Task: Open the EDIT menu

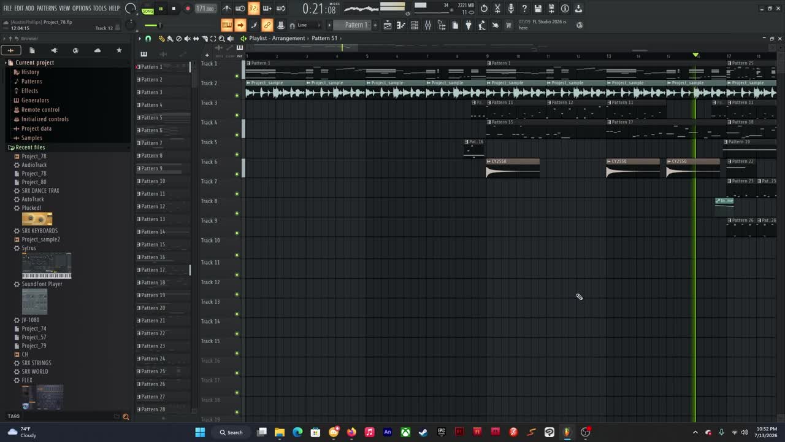Action: coord(18,8)
